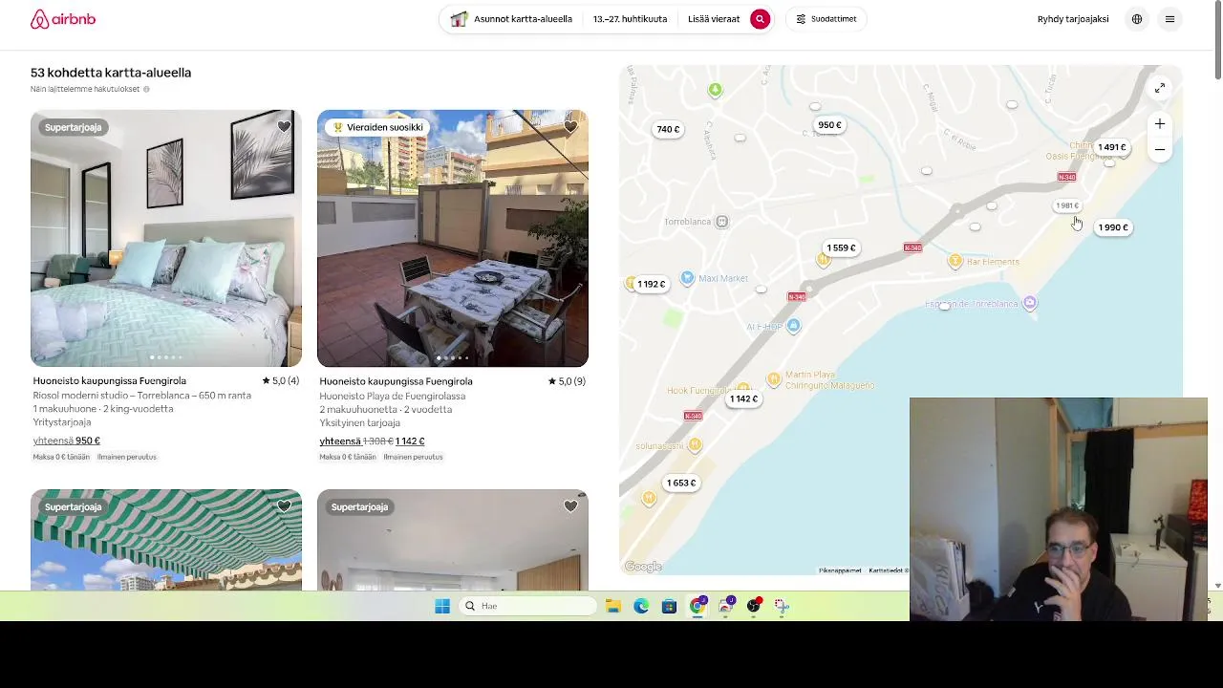Select the greyed 1 981 € map marker

[x=1067, y=205]
